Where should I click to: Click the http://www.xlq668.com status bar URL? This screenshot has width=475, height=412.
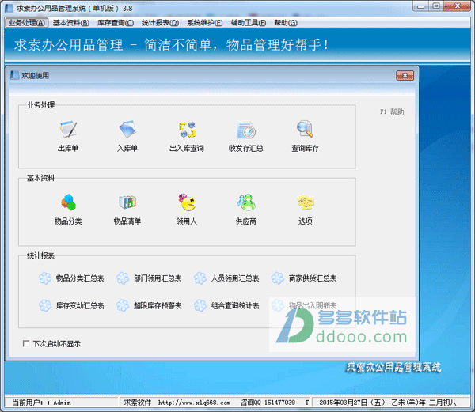194,403
